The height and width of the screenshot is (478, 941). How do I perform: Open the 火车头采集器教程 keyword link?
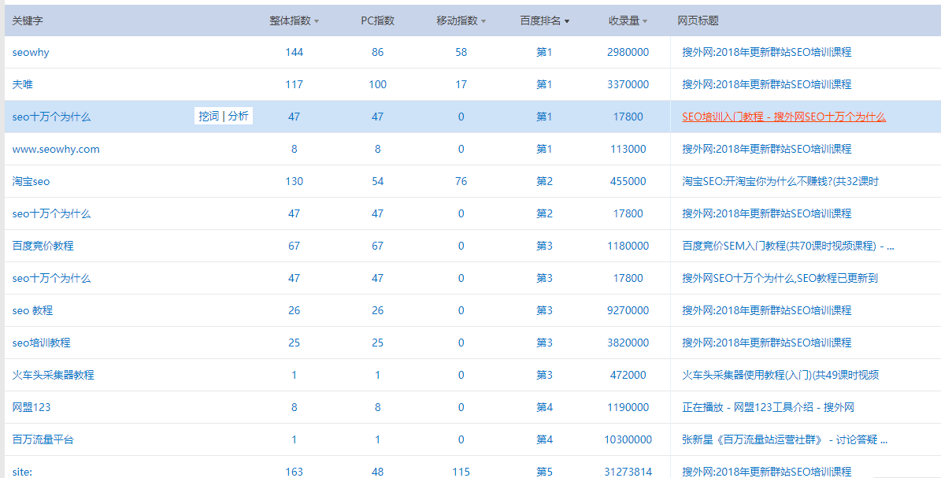click(54, 376)
